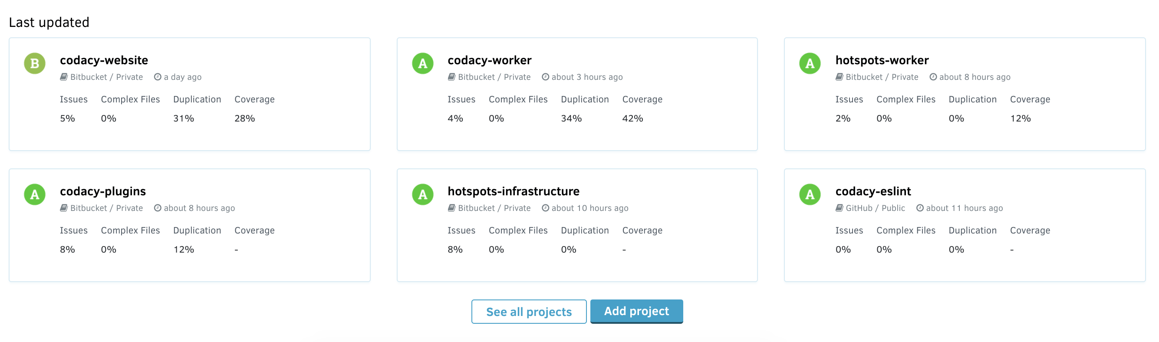Click the A grade badge for codacy-plugins
Viewport: 1159px width, 342px height.
click(35, 194)
